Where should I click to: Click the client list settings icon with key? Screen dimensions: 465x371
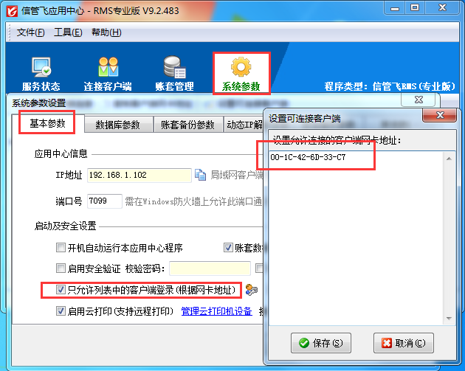pyautogui.click(x=251, y=290)
